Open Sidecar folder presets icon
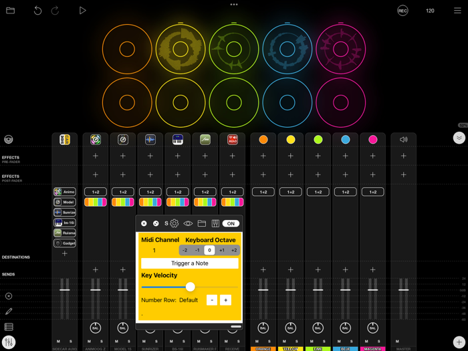This screenshot has height=351, width=468. [x=202, y=223]
